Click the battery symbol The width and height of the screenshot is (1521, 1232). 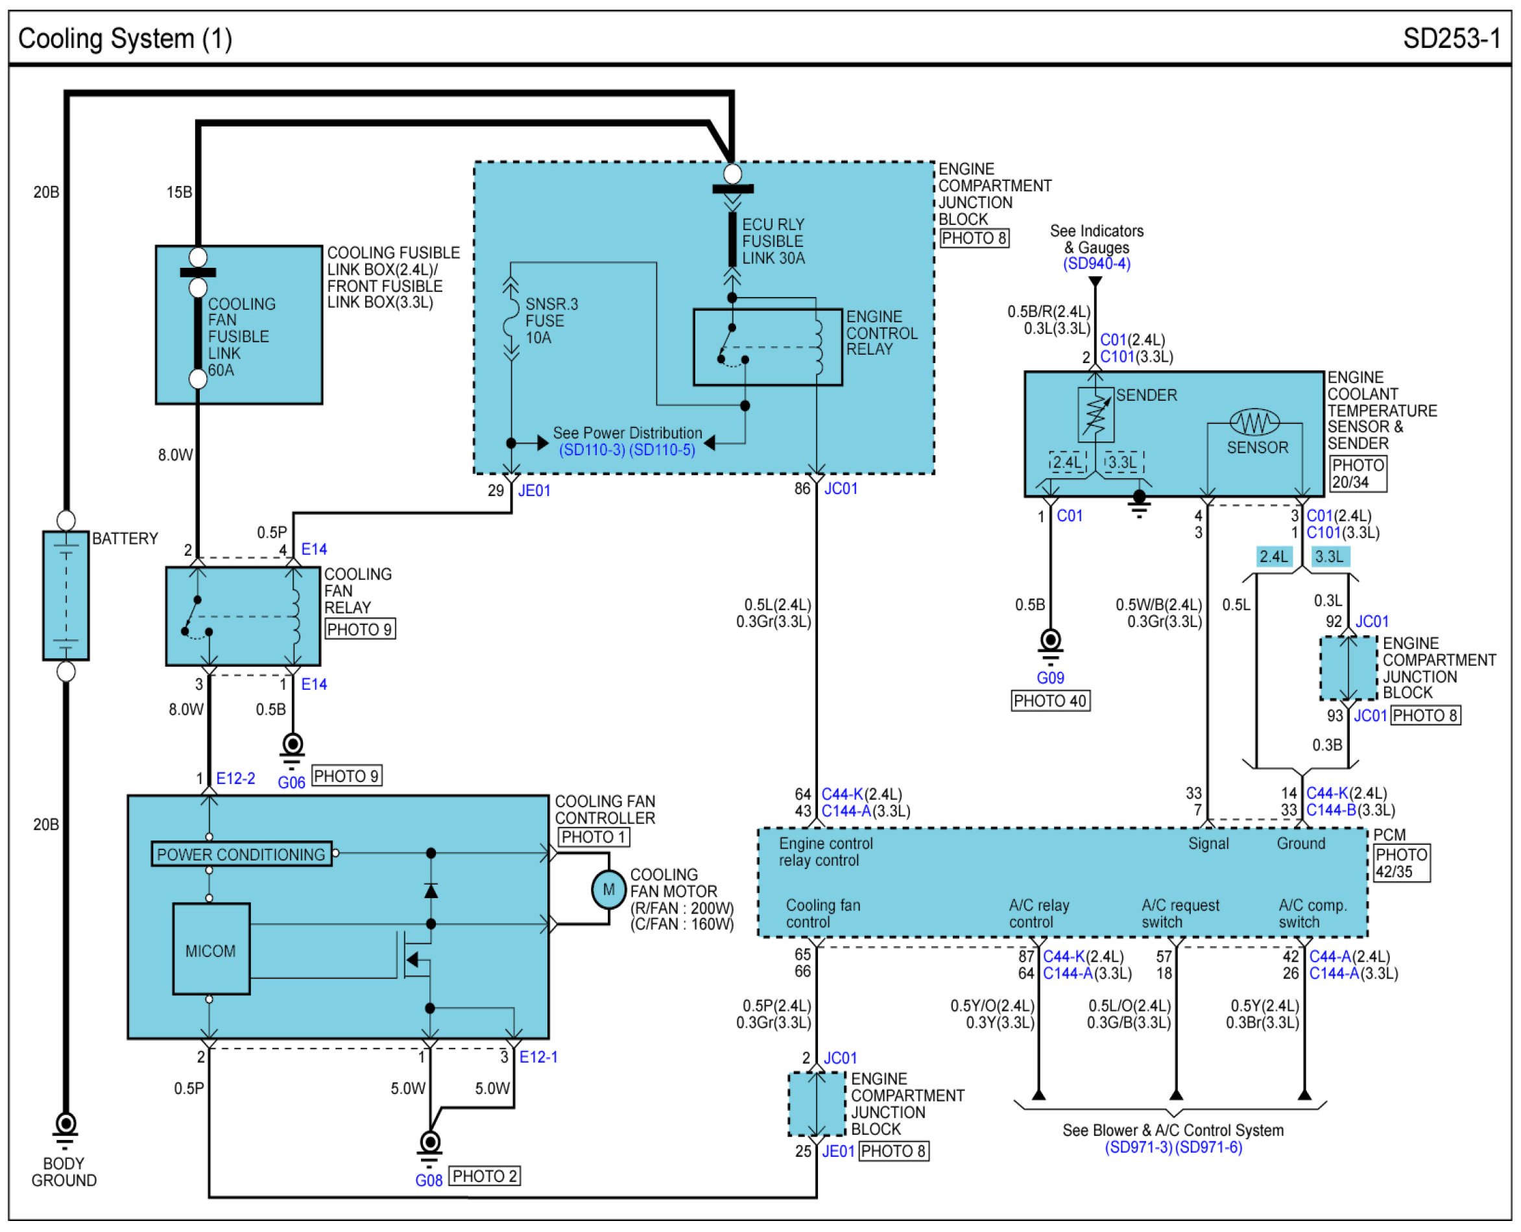pos(66,595)
